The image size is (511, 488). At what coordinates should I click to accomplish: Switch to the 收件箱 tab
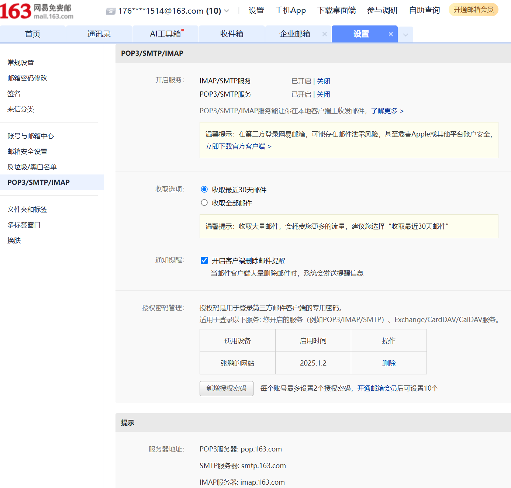232,34
